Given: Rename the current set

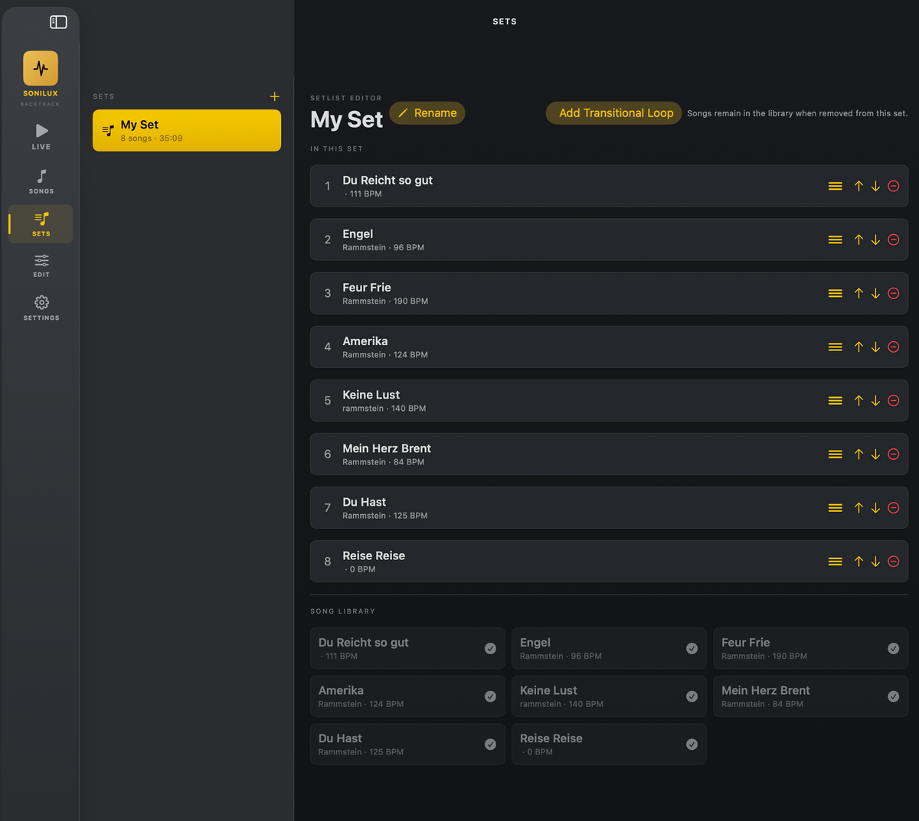Looking at the screenshot, I should click(x=427, y=112).
